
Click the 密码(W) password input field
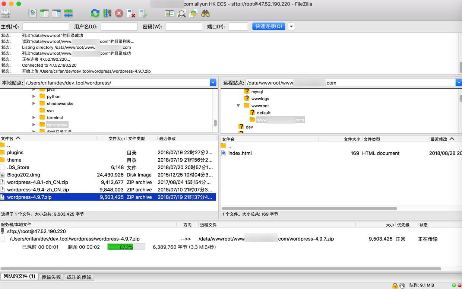(x=184, y=26)
